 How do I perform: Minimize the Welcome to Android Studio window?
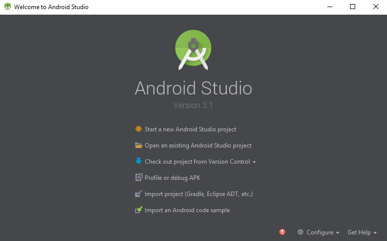click(330, 7)
